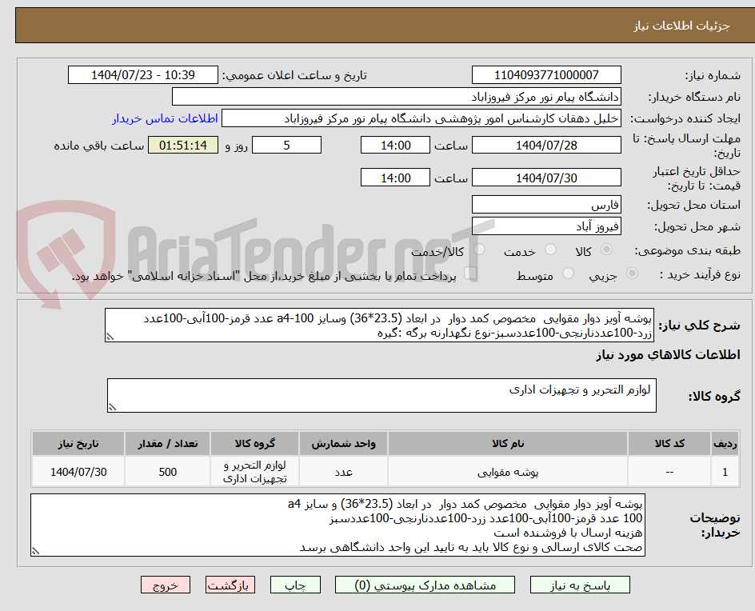Click the ایجاد کننده درخواست field
Viewport: 755px width, 611px height.
click(x=421, y=118)
